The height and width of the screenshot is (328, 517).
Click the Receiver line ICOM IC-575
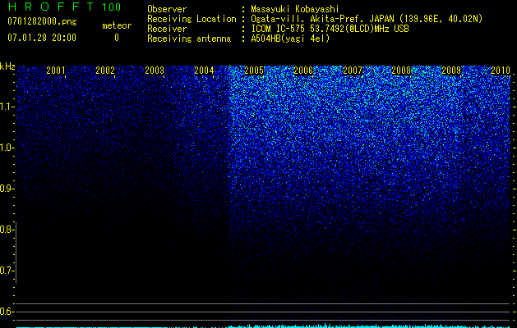(278, 29)
